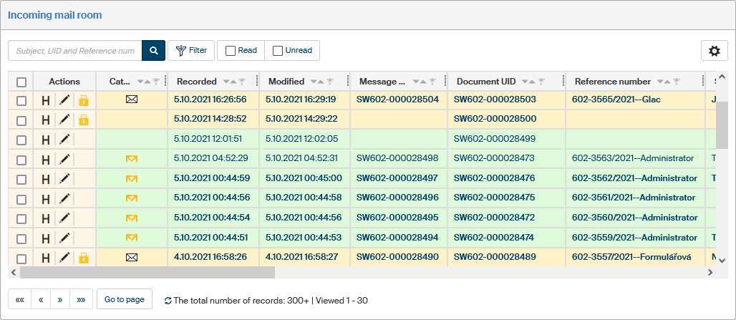Click the Go to page button
This screenshot has height=320, width=736.
(125, 300)
